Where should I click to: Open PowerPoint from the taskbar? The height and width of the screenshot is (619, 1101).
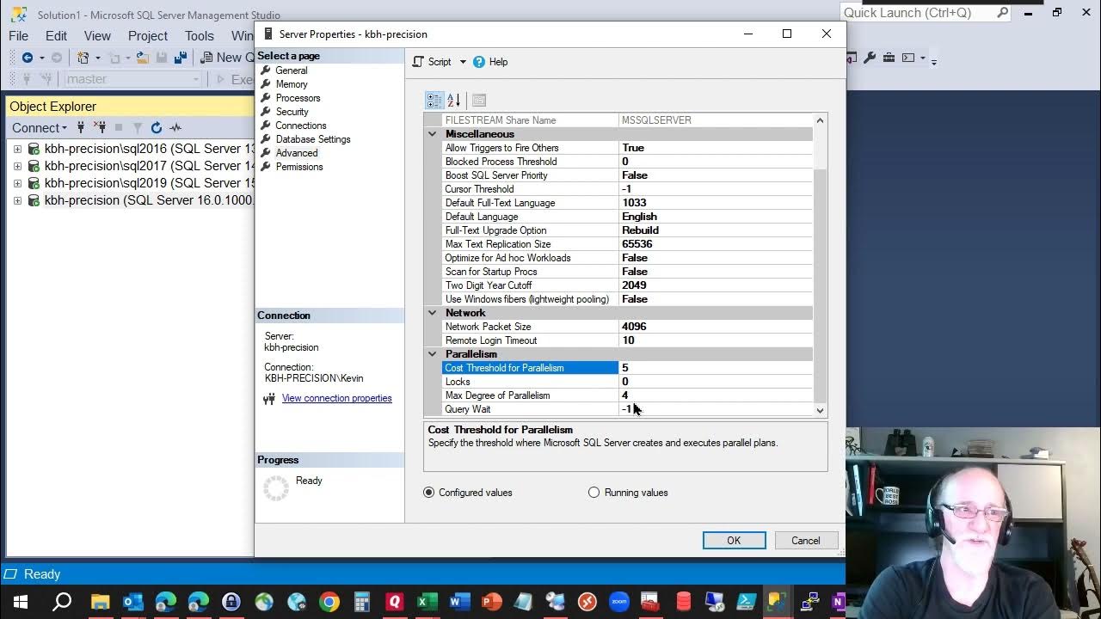pos(492,602)
